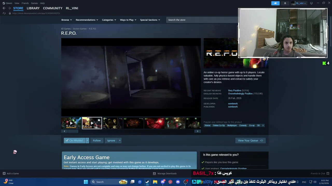Image resolution: width=332 pixels, height=186 pixels.
Task: Open the semiwork developer link
Action: click(x=233, y=104)
